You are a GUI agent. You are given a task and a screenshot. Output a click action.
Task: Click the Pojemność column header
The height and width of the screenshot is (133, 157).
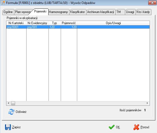[69, 23]
